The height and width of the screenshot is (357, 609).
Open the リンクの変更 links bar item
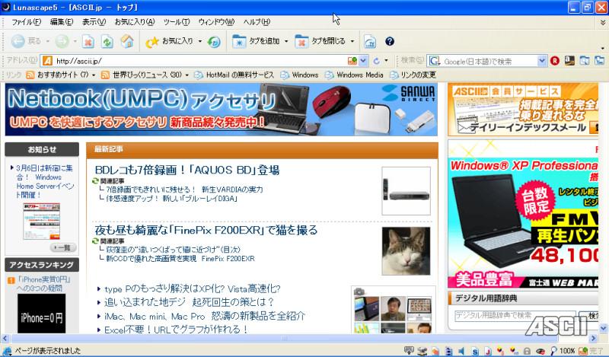tap(413, 75)
